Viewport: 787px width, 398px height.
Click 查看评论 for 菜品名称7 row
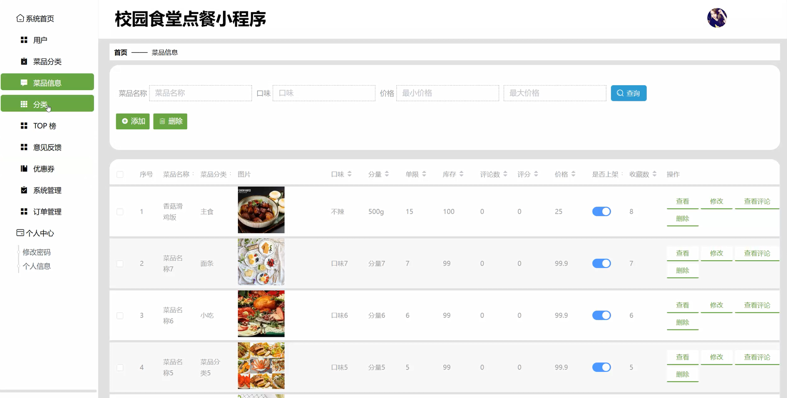(757, 253)
